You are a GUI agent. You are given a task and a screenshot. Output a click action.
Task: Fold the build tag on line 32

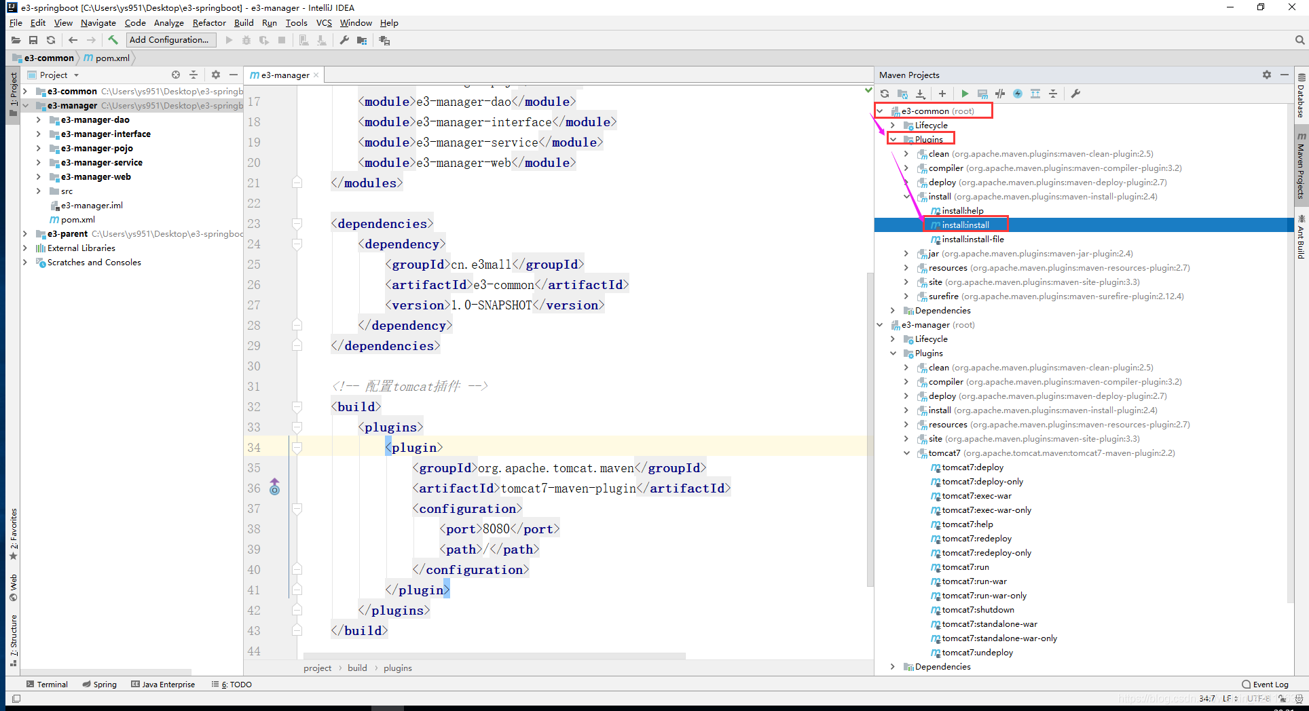tap(297, 407)
